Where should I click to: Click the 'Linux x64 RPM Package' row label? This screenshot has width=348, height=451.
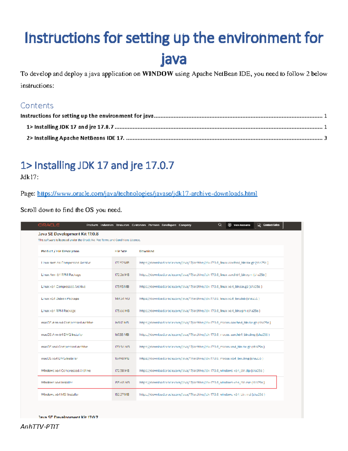click(x=58, y=311)
